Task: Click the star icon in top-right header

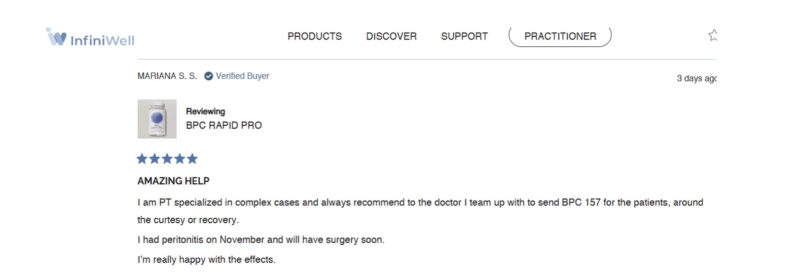Action: (713, 35)
